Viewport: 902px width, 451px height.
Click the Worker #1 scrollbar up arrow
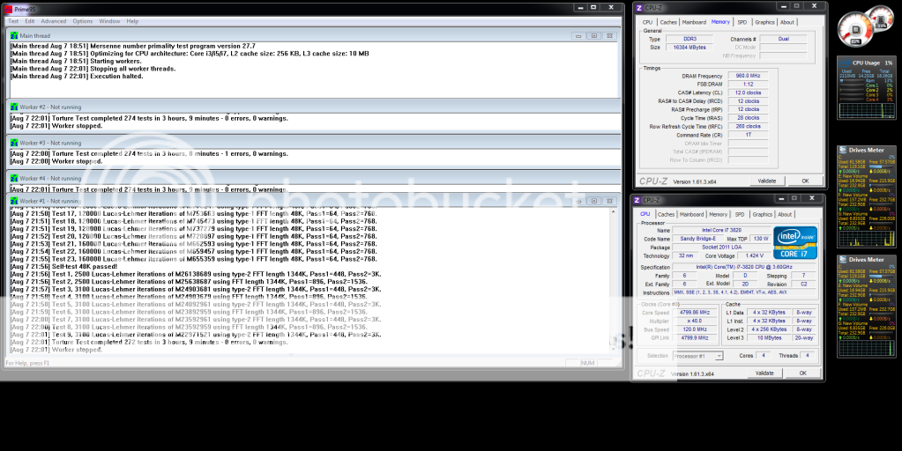coord(613,212)
